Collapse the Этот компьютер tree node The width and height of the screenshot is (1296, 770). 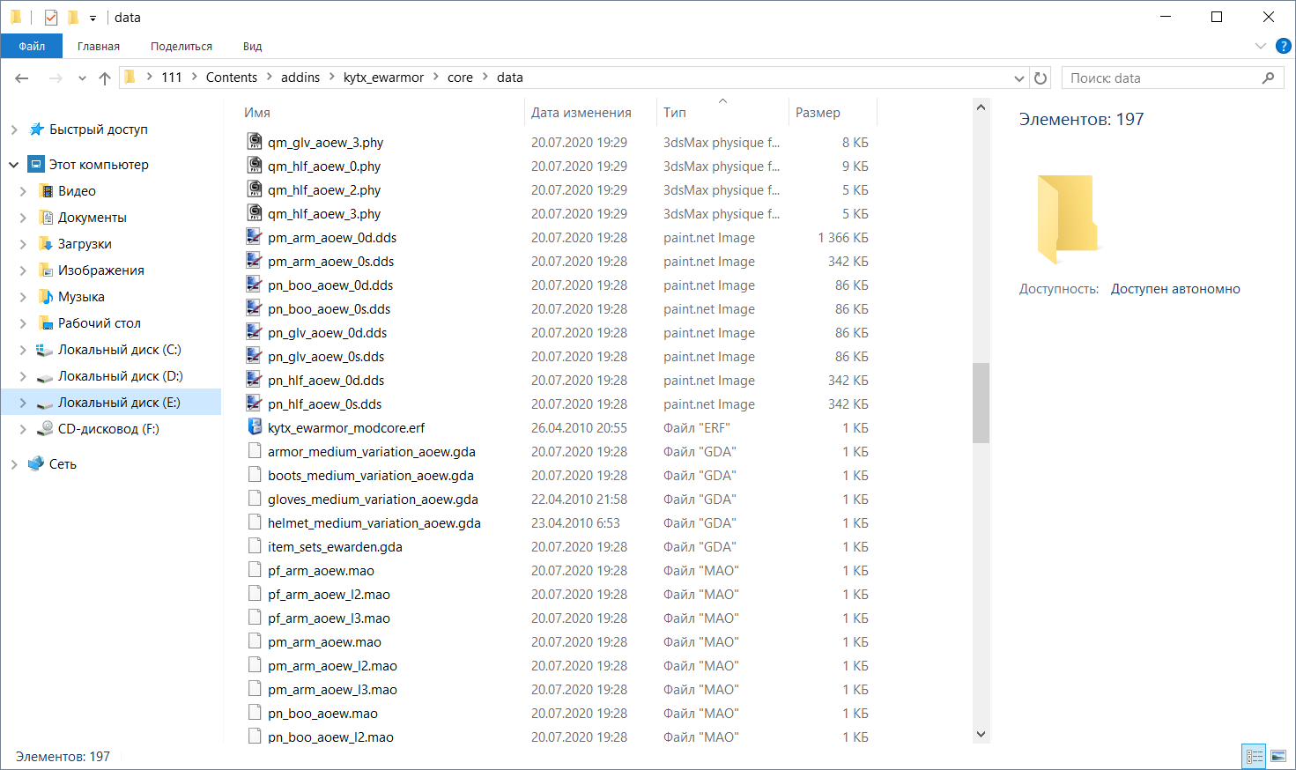coord(14,165)
